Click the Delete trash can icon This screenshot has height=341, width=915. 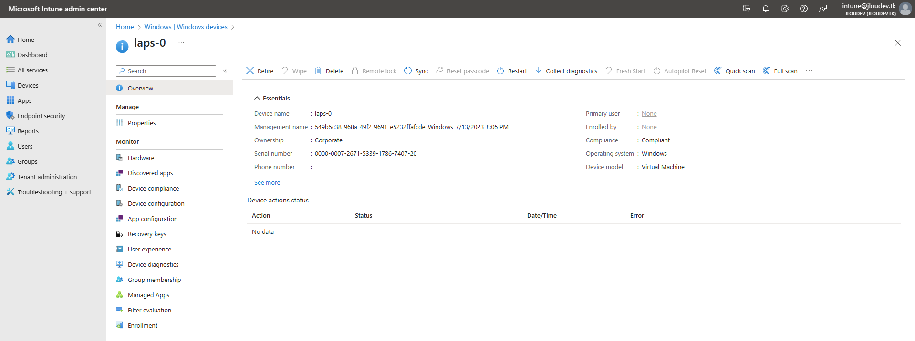(x=318, y=70)
